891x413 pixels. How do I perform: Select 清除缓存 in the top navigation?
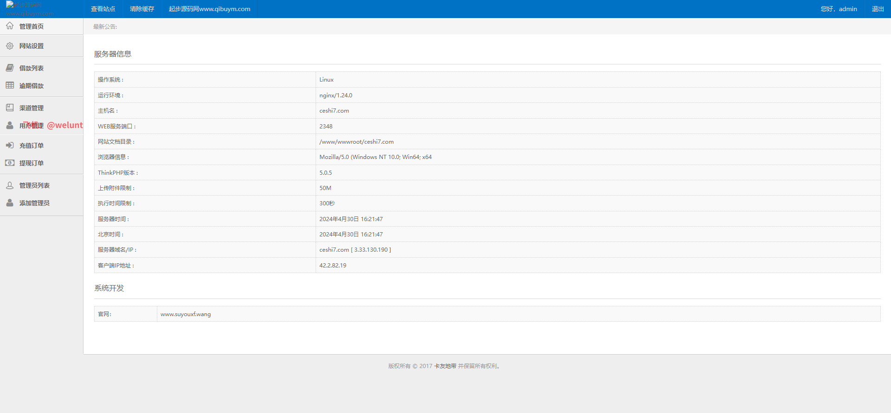point(142,9)
